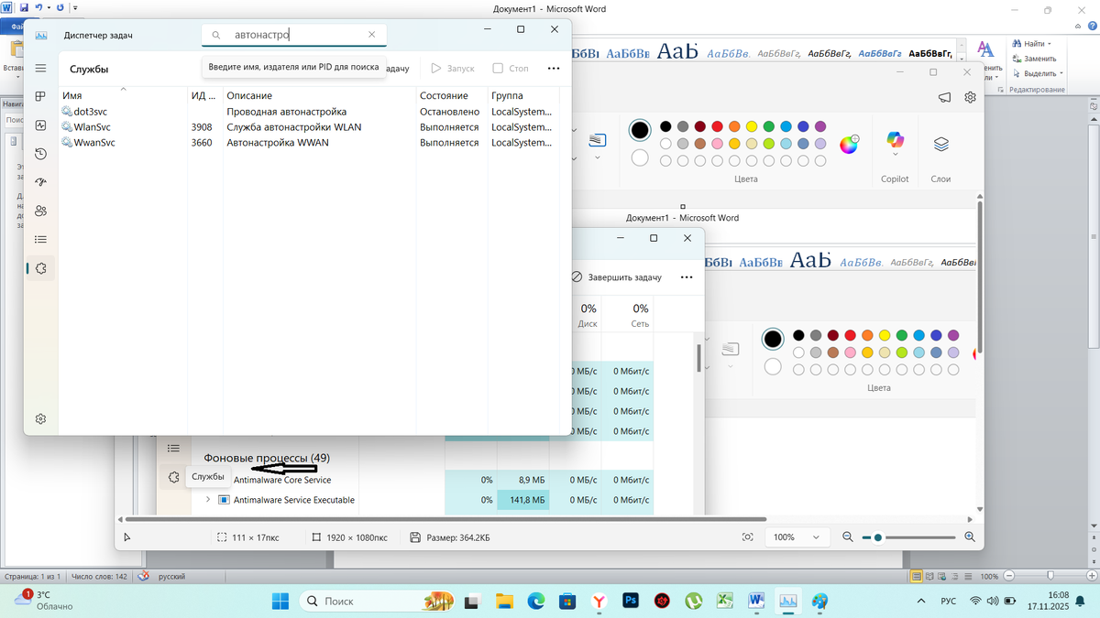Viewport: 1100px width, 618px height.
Task: Open App history page in Task Manager sidebar
Action: click(40, 154)
